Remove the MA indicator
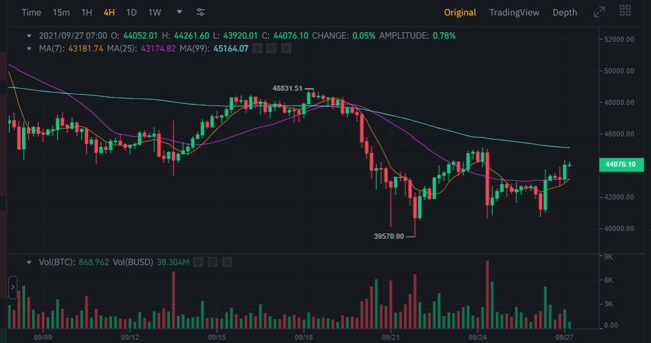The height and width of the screenshot is (343, 651). 286,48
